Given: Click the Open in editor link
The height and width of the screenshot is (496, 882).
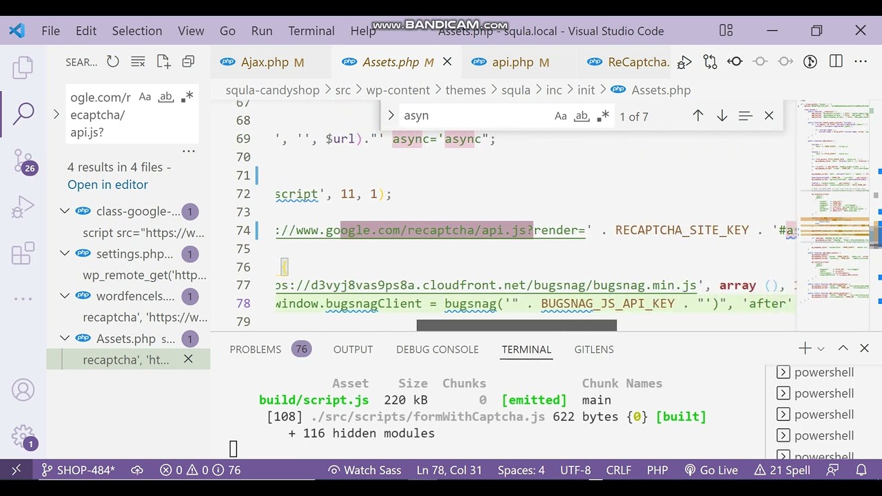Looking at the screenshot, I should click(x=107, y=185).
